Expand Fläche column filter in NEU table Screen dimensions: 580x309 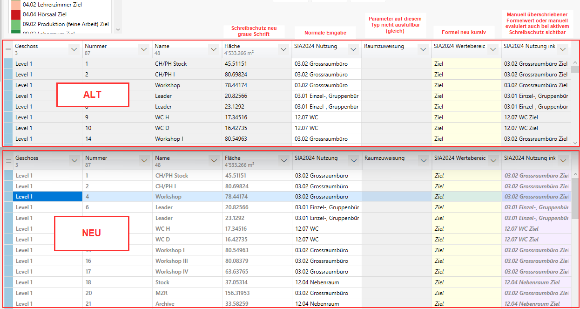tap(283, 160)
